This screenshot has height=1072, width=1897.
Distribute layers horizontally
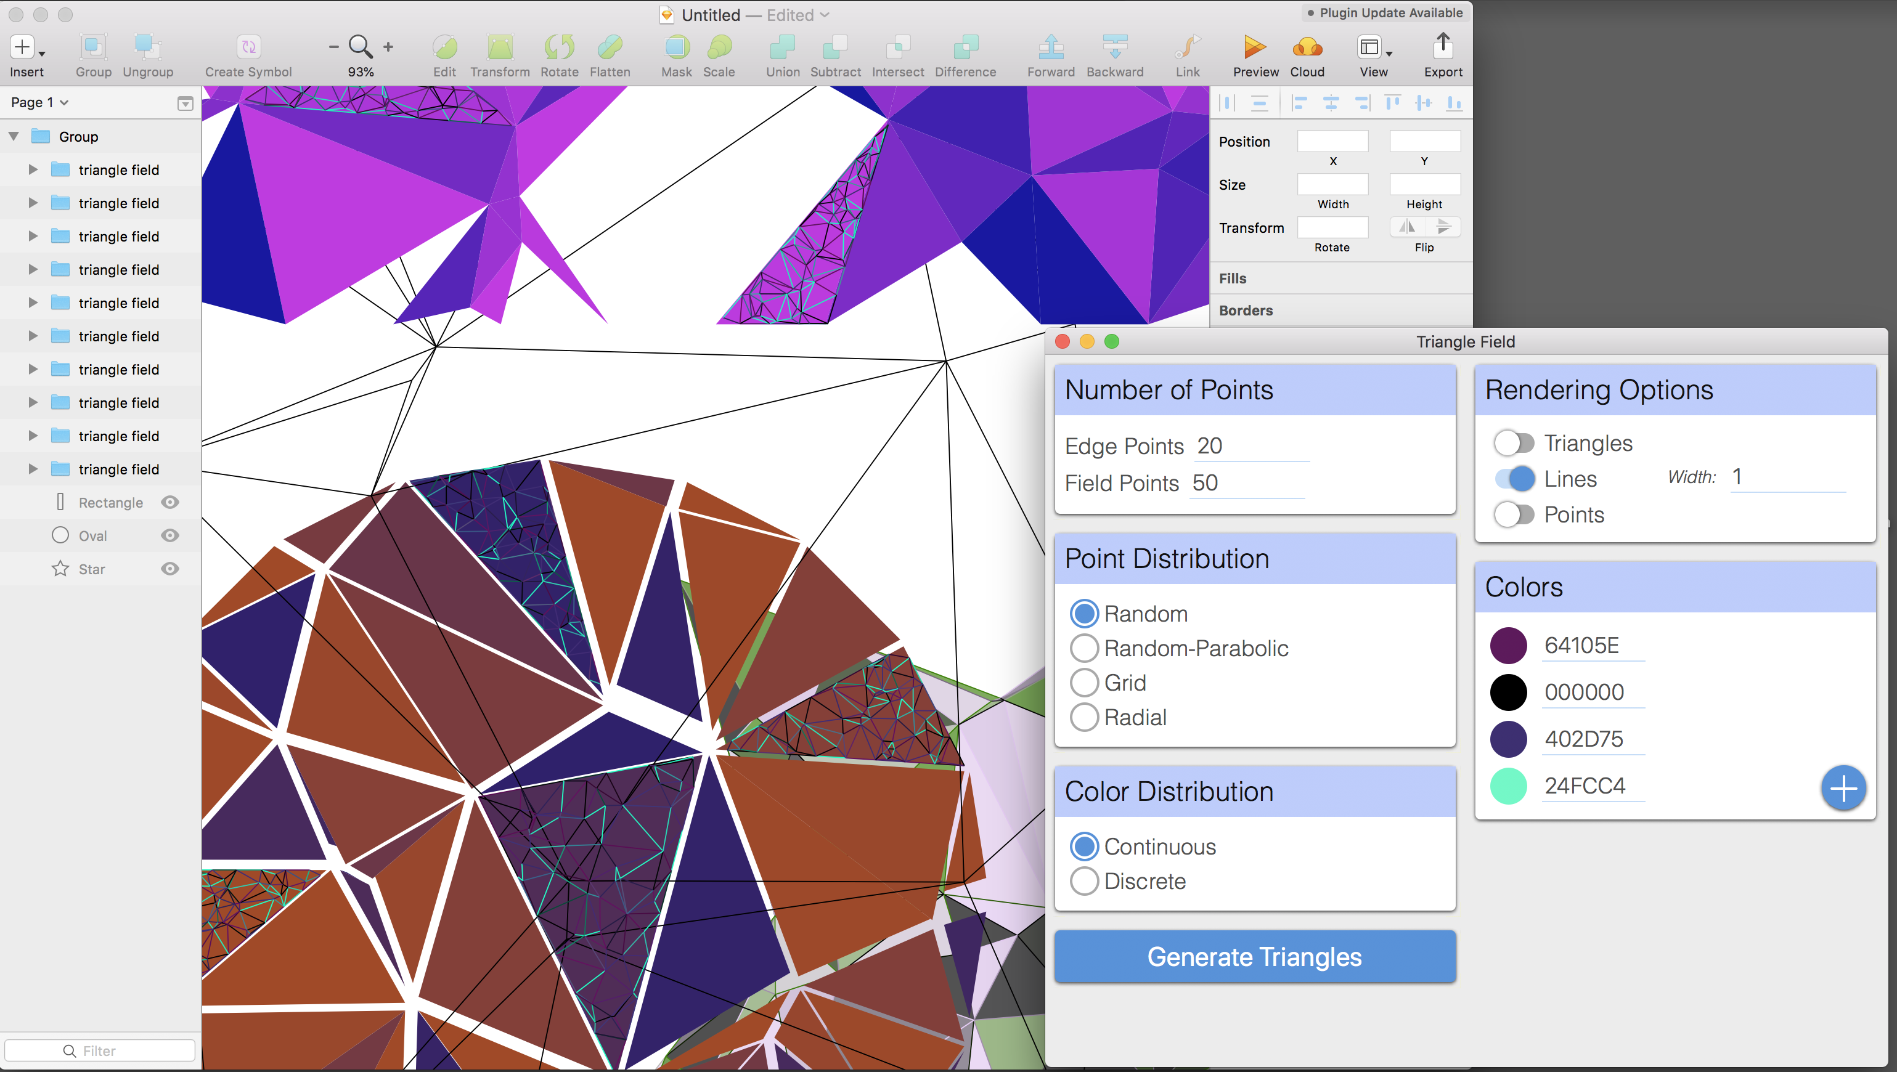tap(1227, 103)
